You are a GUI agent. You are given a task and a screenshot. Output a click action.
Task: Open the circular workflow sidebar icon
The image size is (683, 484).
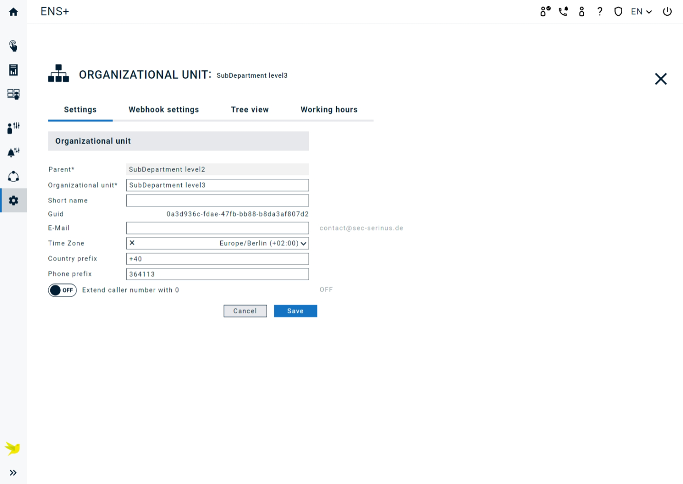(x=13, y=176)
